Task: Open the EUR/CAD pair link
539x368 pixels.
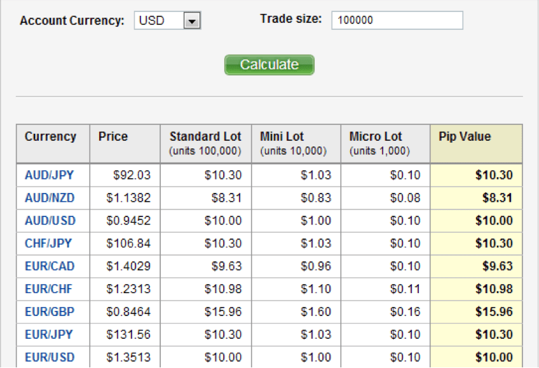Action: [50, 266]
